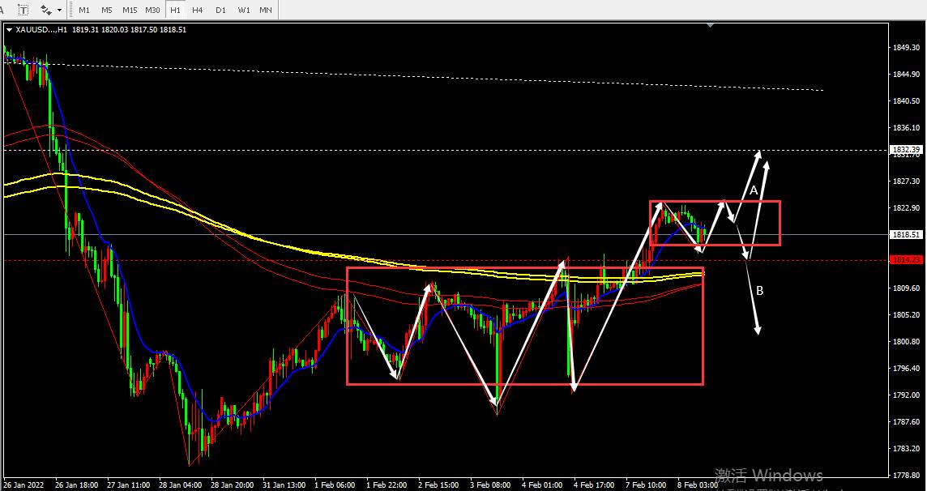The height and width of the screenshot is (491, 927).
Task: Click the 1805.20 price scale label
Action: tap(905, 315)
